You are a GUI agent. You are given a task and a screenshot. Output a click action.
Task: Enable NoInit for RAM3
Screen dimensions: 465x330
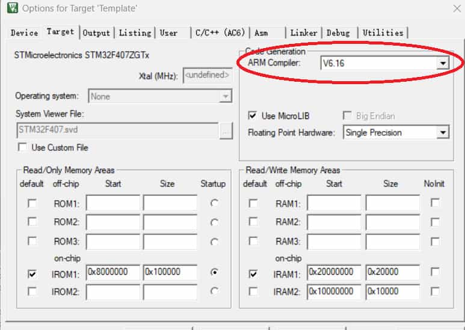click(x=435, y=242)
